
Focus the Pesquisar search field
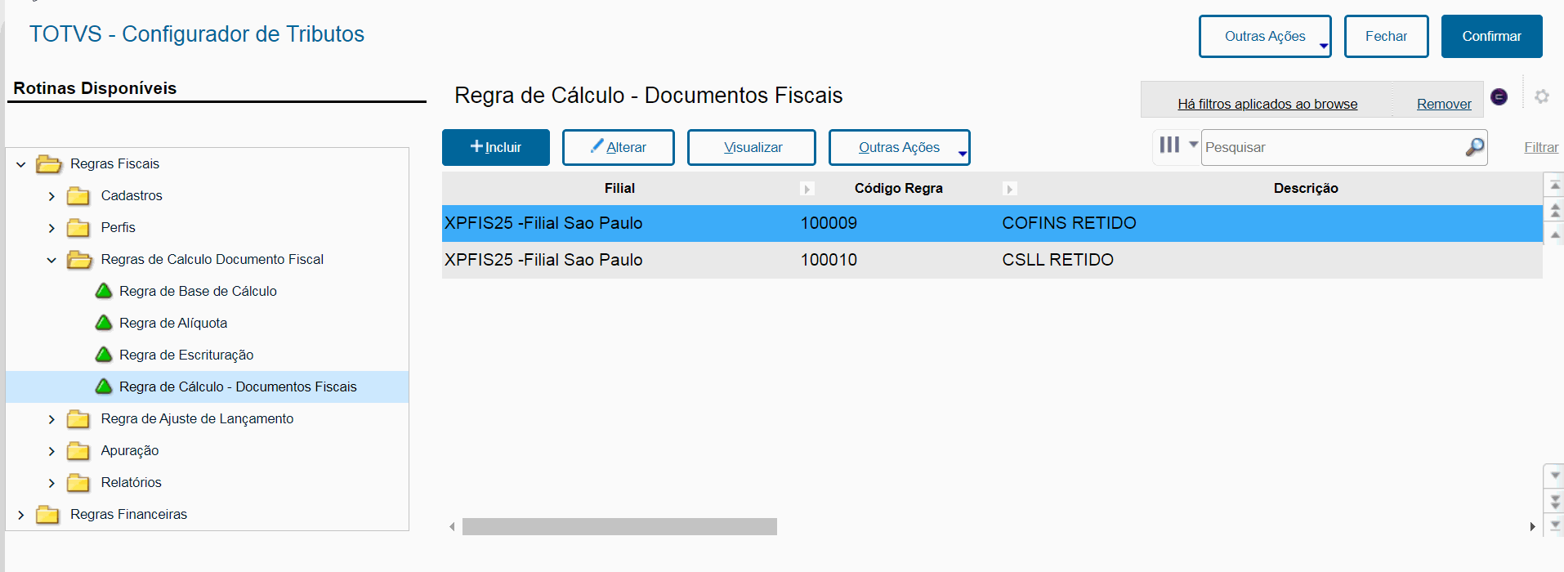[1332, 147]
